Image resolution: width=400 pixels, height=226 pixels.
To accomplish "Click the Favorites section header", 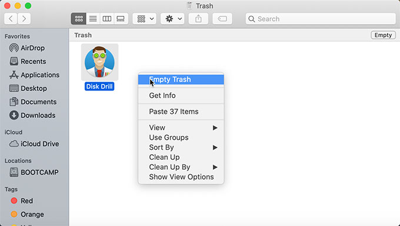I will 17,36.
